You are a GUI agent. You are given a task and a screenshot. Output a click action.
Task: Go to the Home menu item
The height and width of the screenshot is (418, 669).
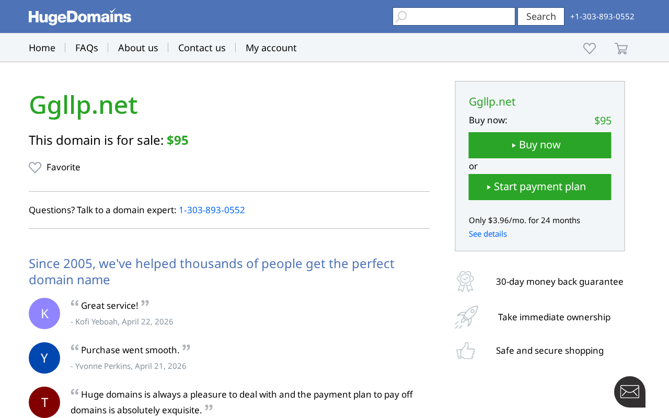[x=42, y=48]
